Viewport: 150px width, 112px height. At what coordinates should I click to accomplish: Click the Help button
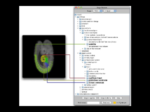coord(118,98)
